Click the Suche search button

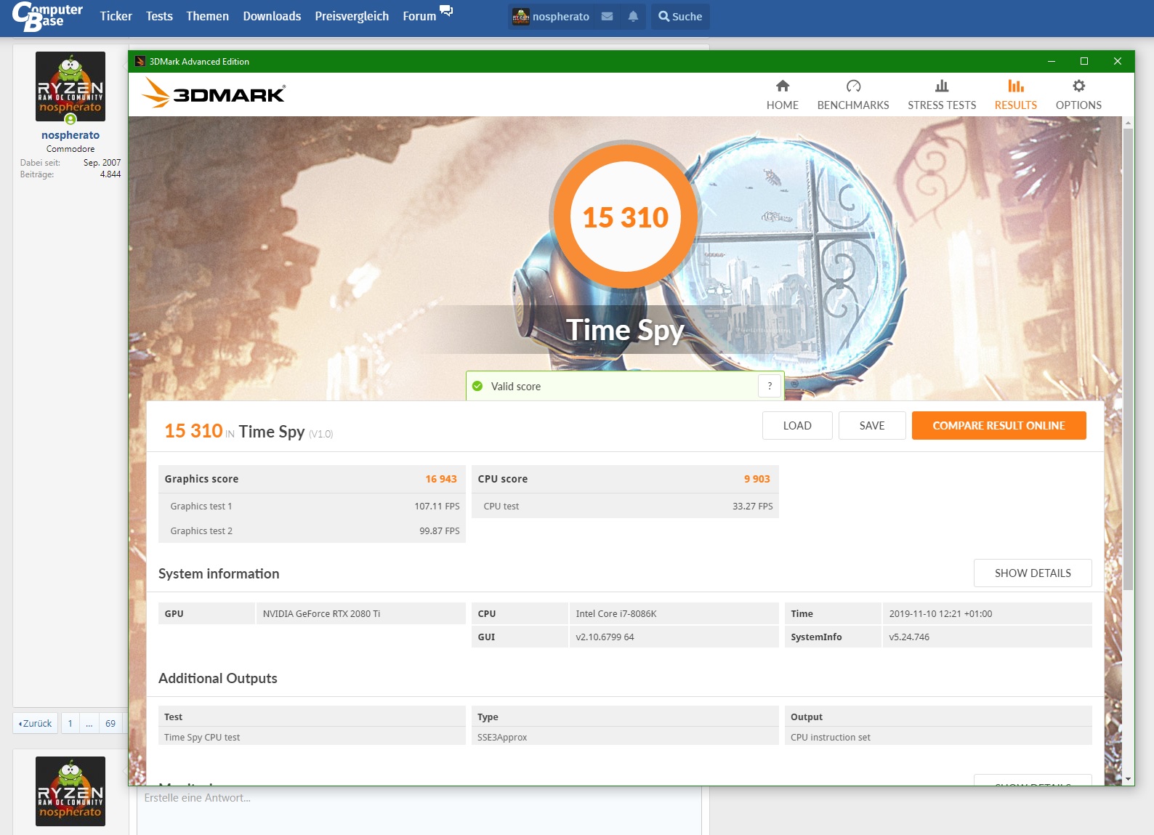(680, 16)
